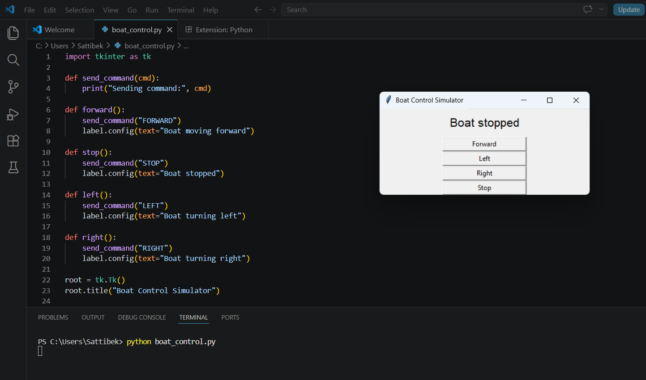
Task: Click the go back arrow in title bar
Action: [258, 10]
